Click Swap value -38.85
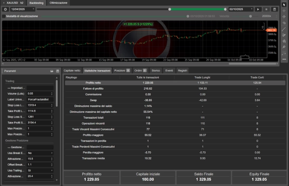The width and height of the screenshot is (289, 186). [x=148, y=100]
